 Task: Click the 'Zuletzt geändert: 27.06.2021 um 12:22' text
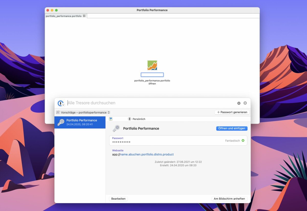click(178, 162)
